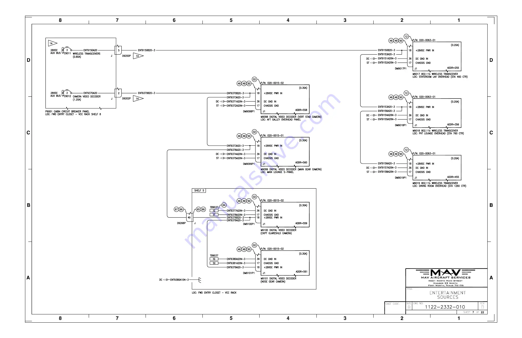The height and width of the screenshot is (338, 522).
Task: Select terminal block box 1E
Action: click(x=214, y=211)
